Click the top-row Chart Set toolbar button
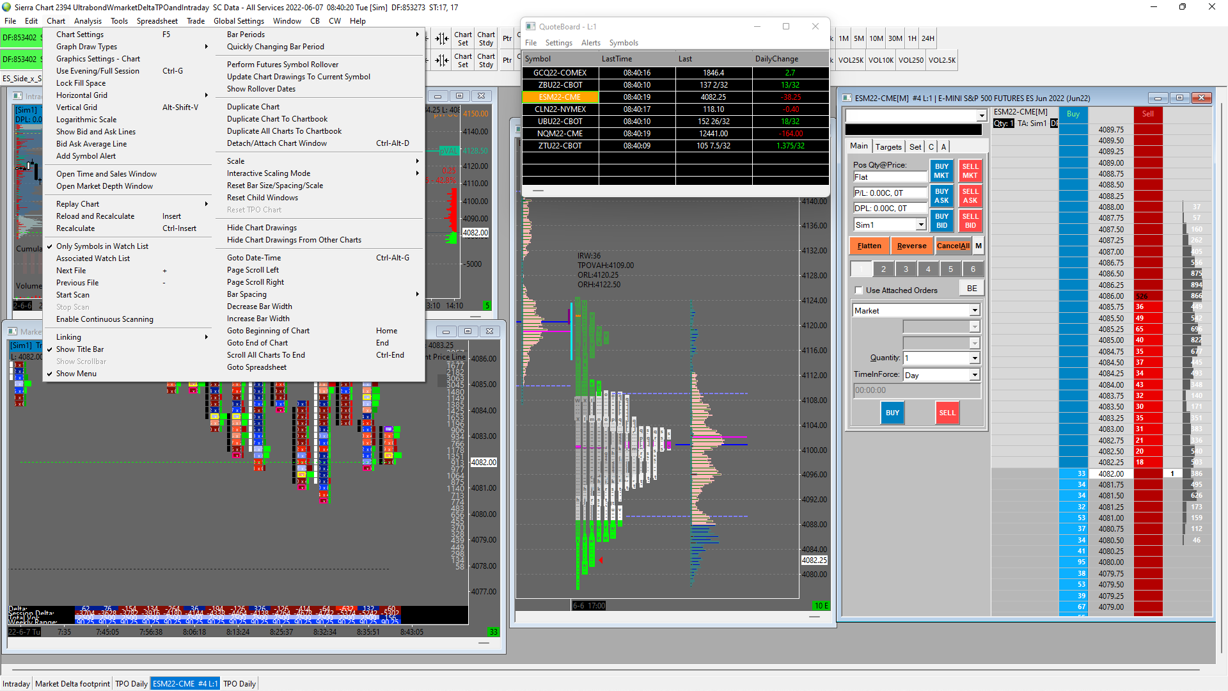 coord(463,38)
